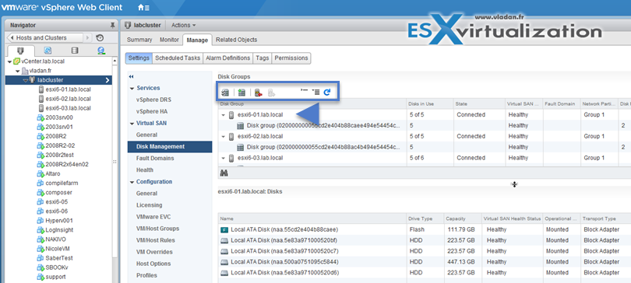Click the navigator tree scrollbar up arrow
This screenshot has width=631, height=283.
[x=115, y=61]
